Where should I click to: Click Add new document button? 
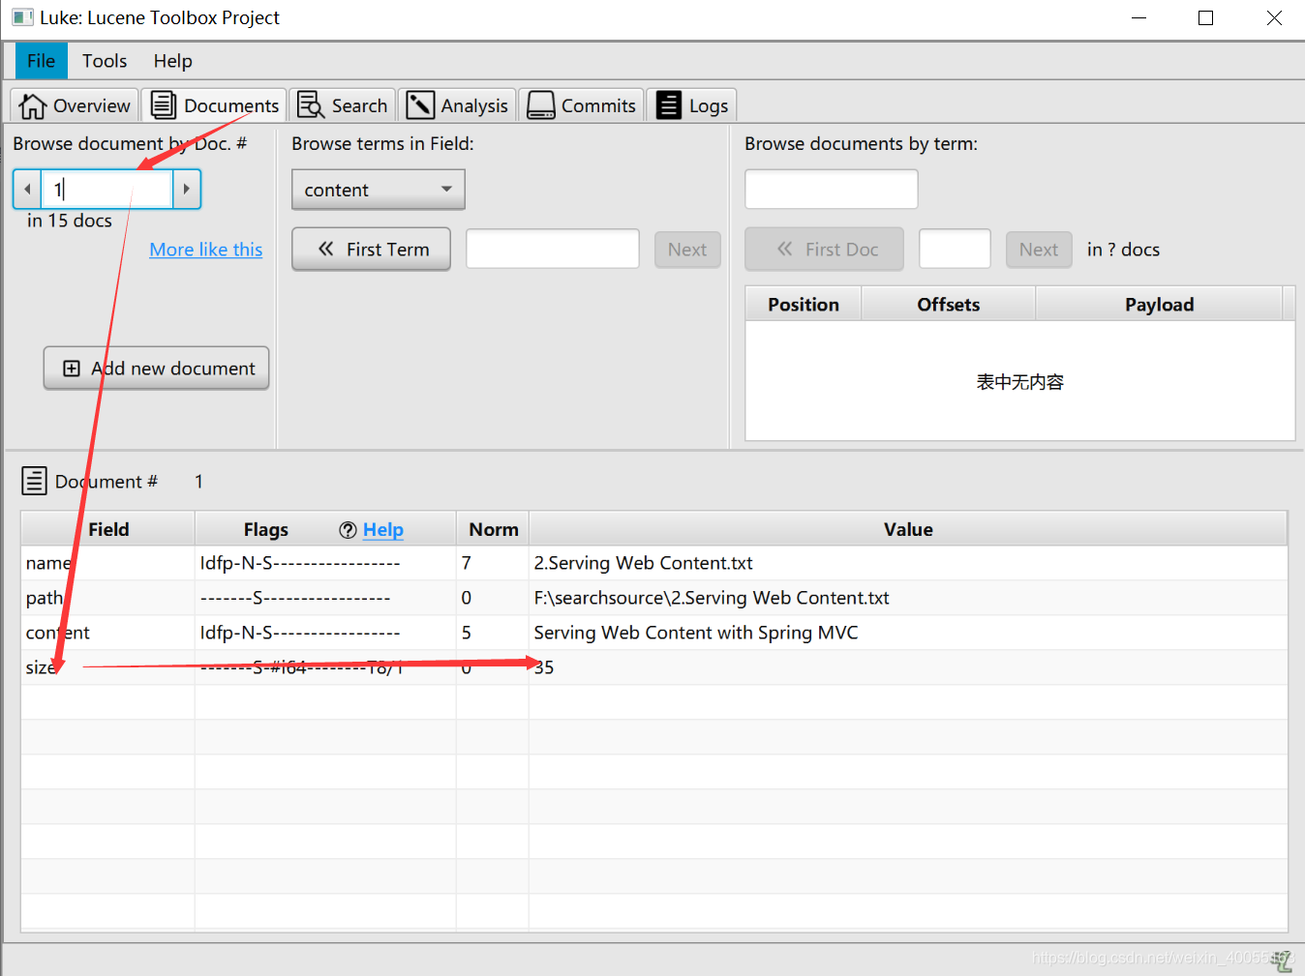pyautogui.click(x=157, y=369)
